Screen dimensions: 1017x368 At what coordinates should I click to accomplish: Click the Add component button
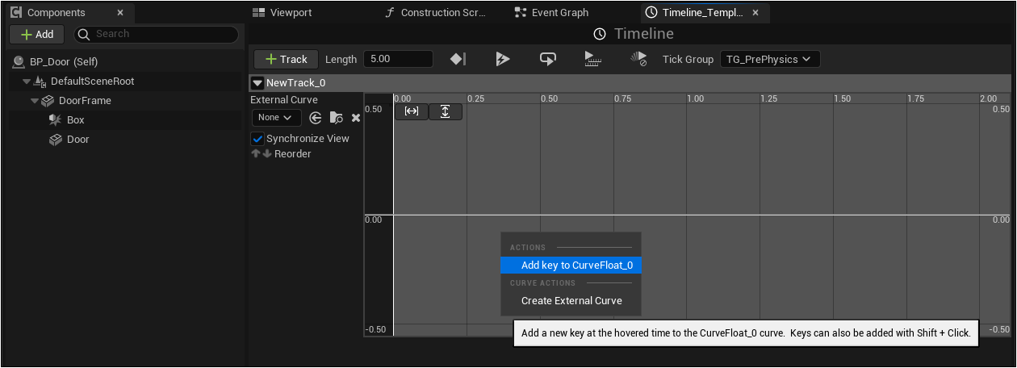[x=37, y=35]
